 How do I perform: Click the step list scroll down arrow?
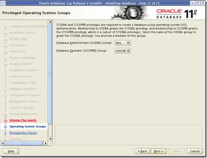(50, 139)
